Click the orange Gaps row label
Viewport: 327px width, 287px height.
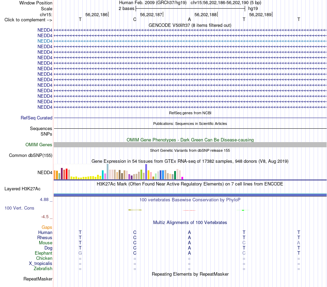click(x=47, y=227)
